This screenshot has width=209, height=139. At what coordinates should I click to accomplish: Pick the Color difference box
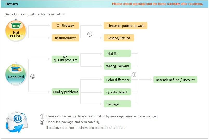117,80
